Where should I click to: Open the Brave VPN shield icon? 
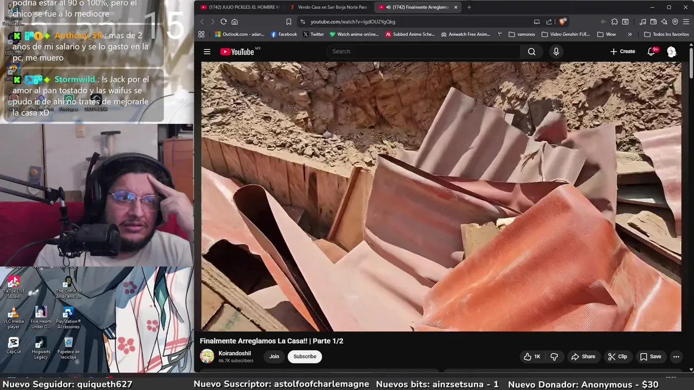coord(675,22)
